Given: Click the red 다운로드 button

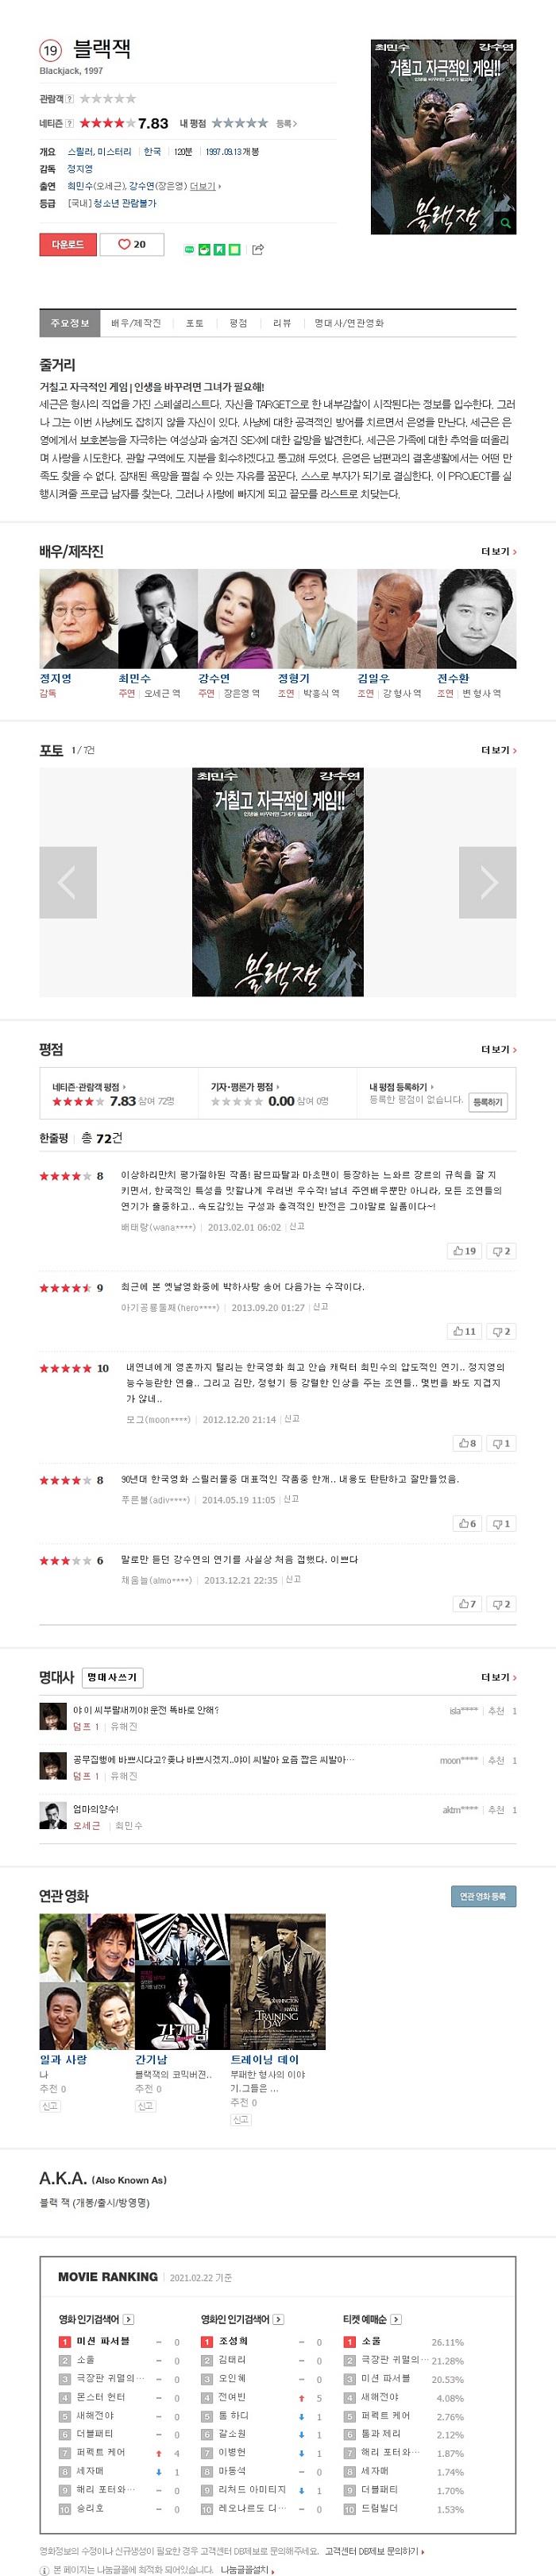Looking at the screenshot, I should (x=68, y=244).
